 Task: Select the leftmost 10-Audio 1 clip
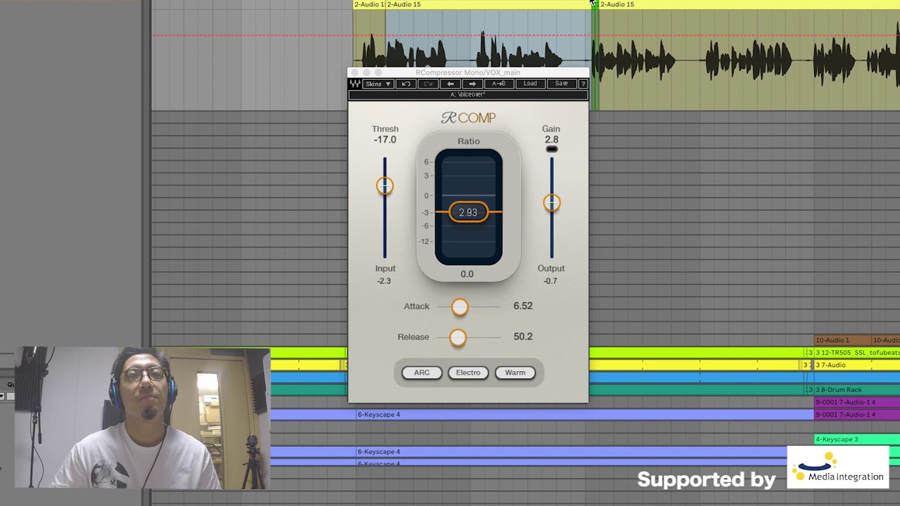(842, 340)
